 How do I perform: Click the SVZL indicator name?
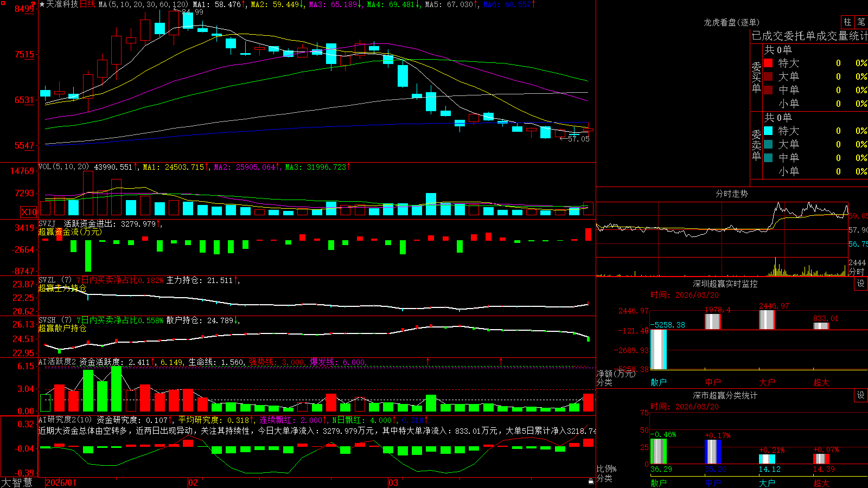[x=47, y=280]
